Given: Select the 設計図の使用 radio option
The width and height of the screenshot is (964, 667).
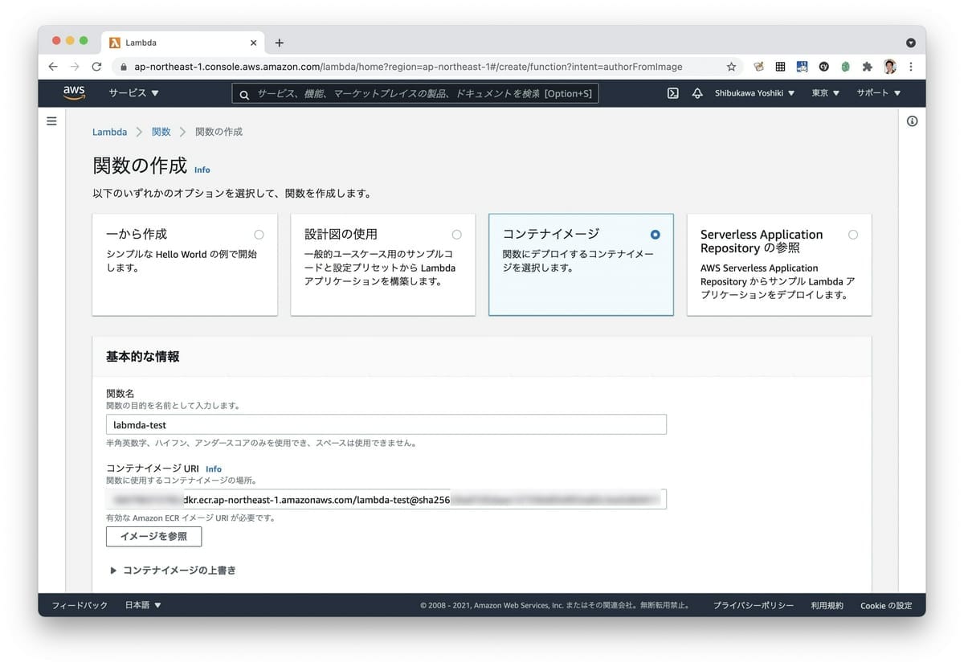Looking at the screenshot, I should point(457,235).
